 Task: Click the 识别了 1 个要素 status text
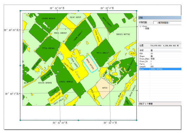click(x=146, y=104)
